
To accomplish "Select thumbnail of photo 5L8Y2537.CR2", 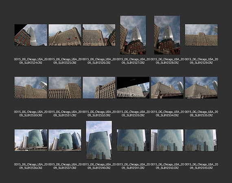I will [65, 140].
